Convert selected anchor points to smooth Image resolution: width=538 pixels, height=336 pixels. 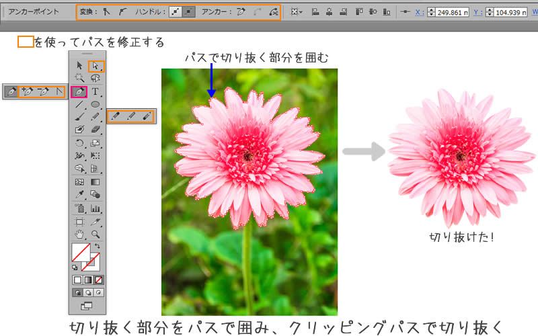tap(122, 12)
